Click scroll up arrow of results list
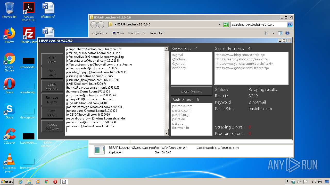Viewport: 330px width, 185px height. click(x=166, y=49)
